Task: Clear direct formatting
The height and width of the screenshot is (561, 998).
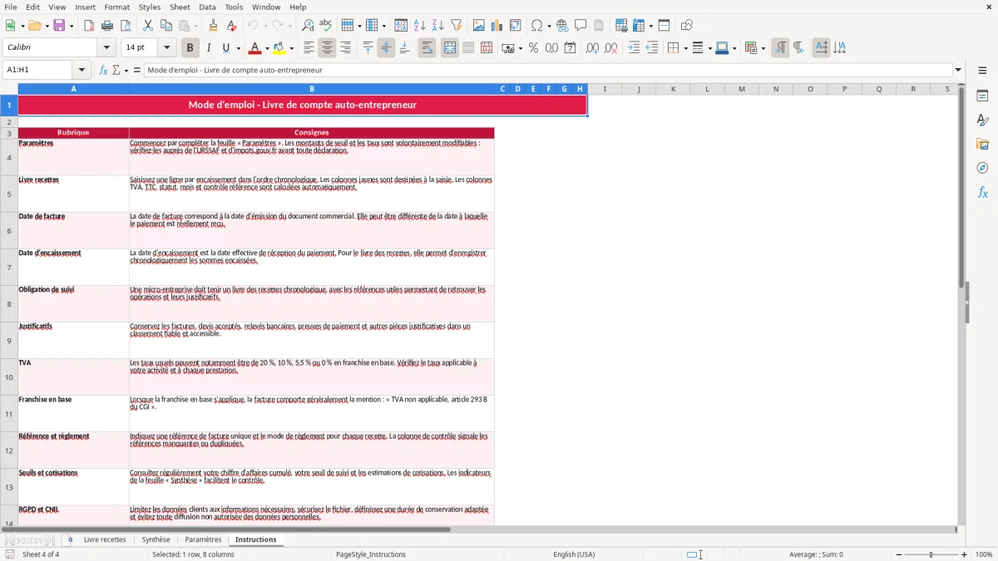Action: 231,26
